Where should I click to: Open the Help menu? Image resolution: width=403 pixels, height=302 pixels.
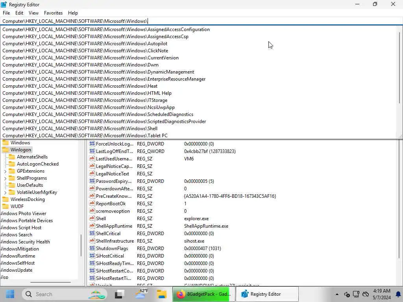73,13
